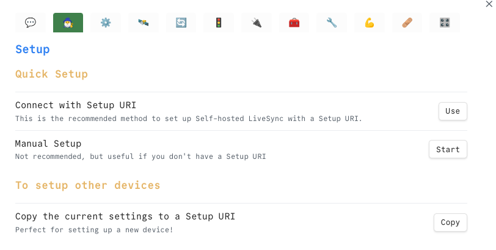Click the blue Setup heading

(32, 50)
